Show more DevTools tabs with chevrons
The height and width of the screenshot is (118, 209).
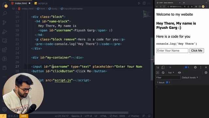tap(170, 68)
